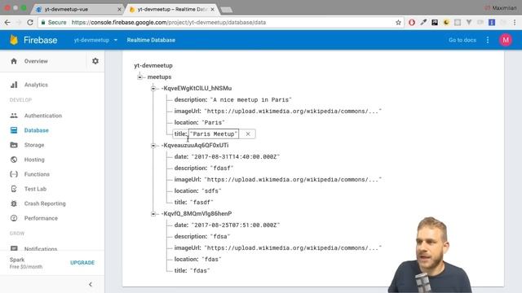Click the "Paris Meetup" title input field
The height and width of the screenshot is (293, 522).
[214, 133]
